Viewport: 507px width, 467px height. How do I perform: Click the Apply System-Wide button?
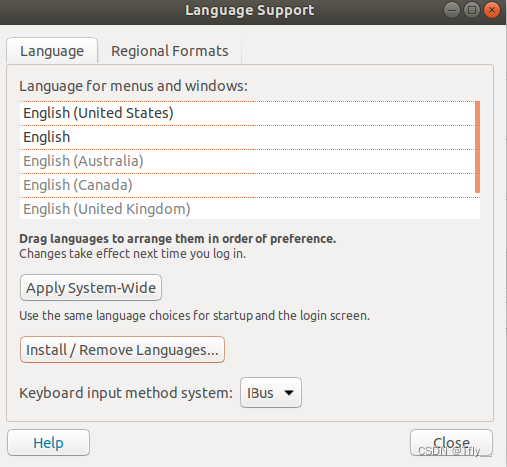(91, 288)
